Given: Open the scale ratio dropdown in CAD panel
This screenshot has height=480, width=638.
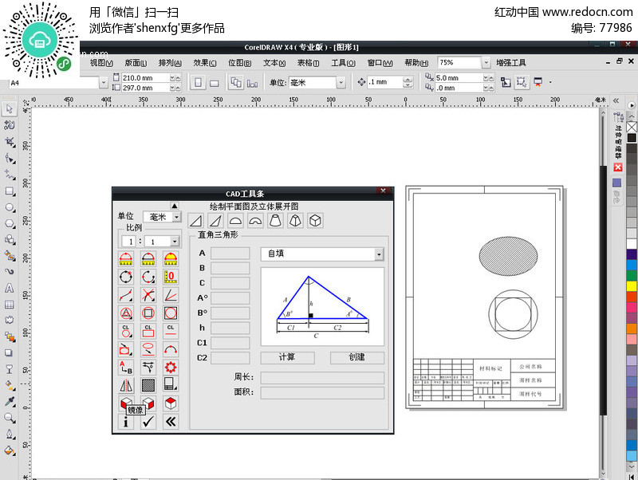Looking at the screenshot, I should [x=174, y=242].
